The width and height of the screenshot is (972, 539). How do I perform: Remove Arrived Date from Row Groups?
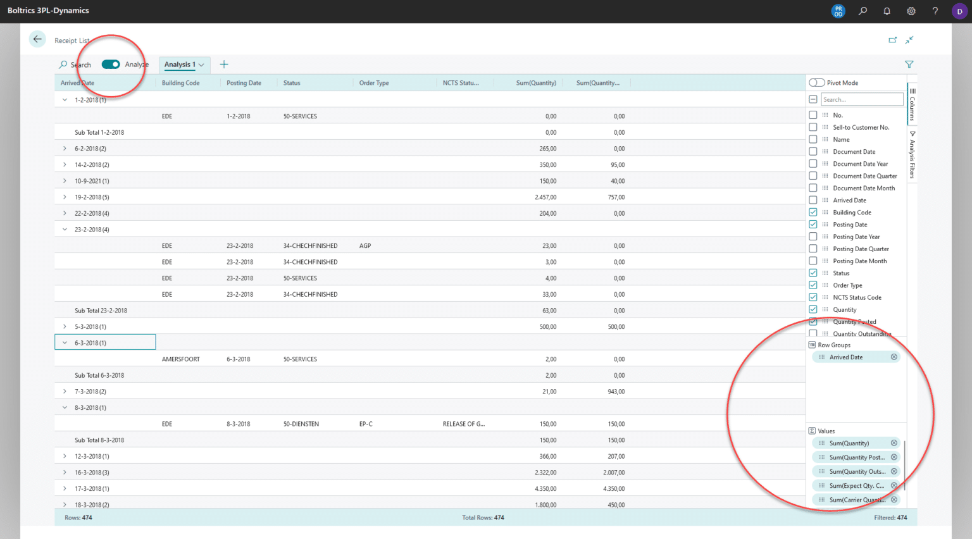[x=894, y=357]
